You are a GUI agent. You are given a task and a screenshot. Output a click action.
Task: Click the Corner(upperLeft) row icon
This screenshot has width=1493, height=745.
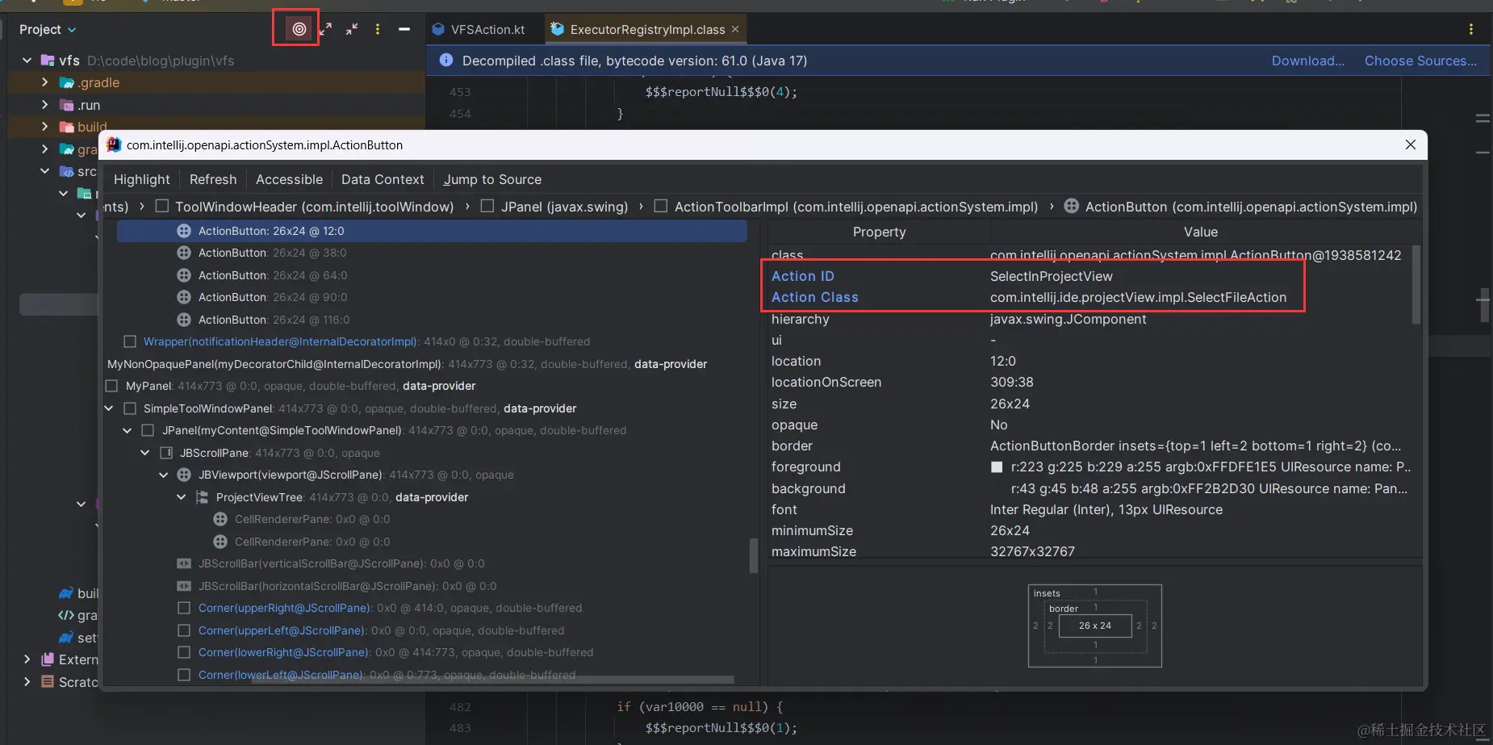pos(184,630)
